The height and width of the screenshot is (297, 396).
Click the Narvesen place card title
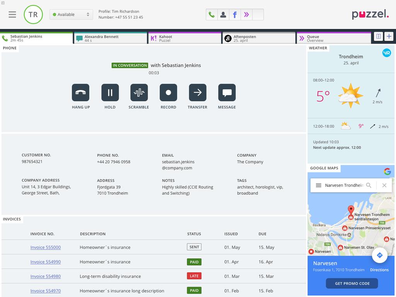click(325, 263)
